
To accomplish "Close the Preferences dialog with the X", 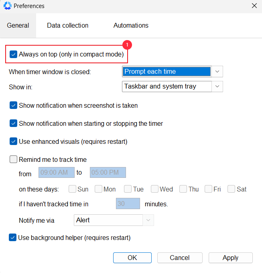I will pyautogui.click(x=254, y=6).
